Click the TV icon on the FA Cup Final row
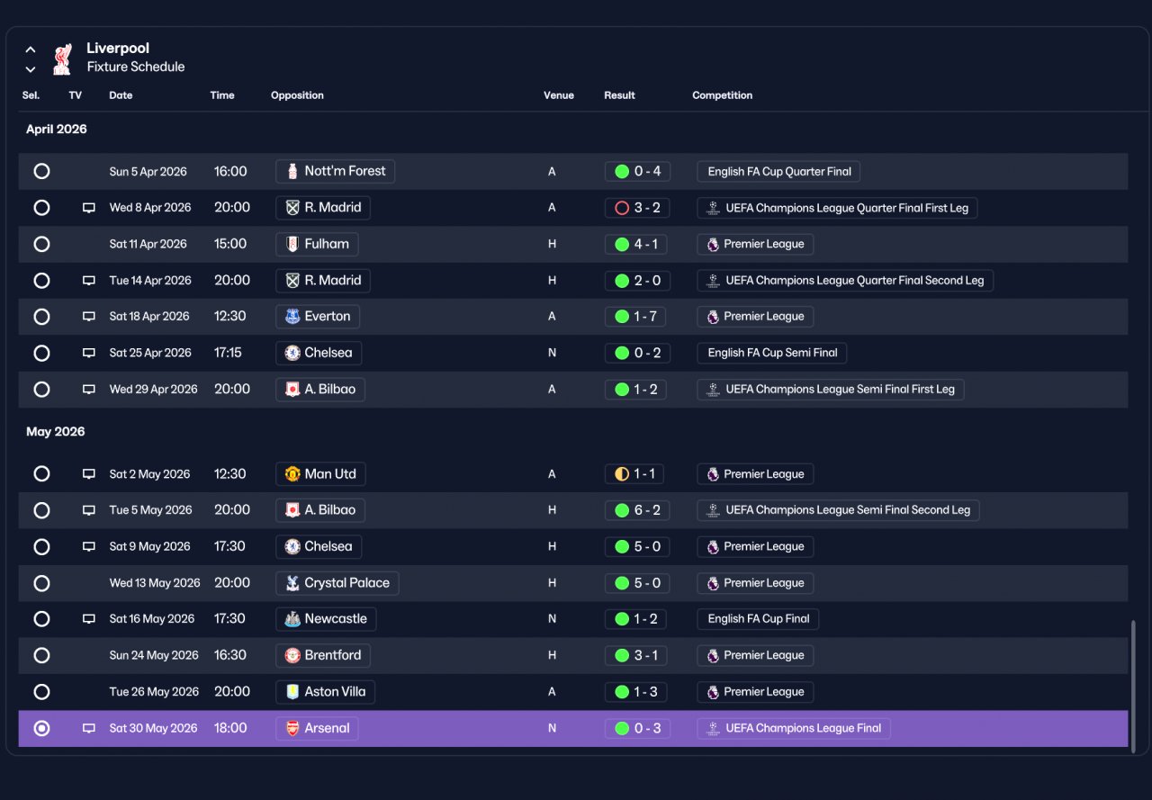Viewport: 1152px width, 800px height. 89,619
